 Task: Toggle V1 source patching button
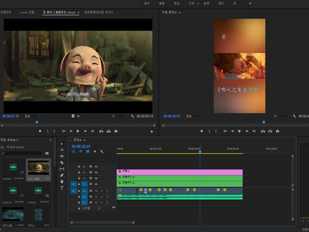pos(74,184)
